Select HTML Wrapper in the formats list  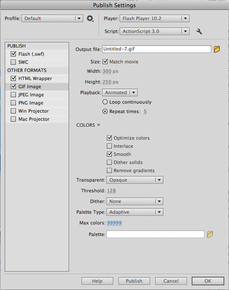coord(35,78)
